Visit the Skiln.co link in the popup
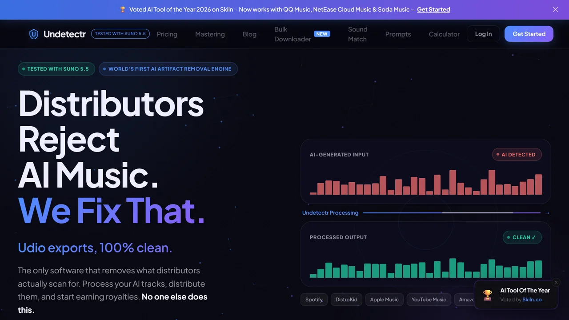 532,300
